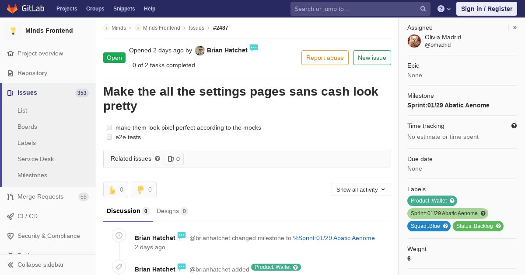Collapse the right sidebar with the chevron
This screenshot has height=275, width=525.
click(x=515, y=27)
